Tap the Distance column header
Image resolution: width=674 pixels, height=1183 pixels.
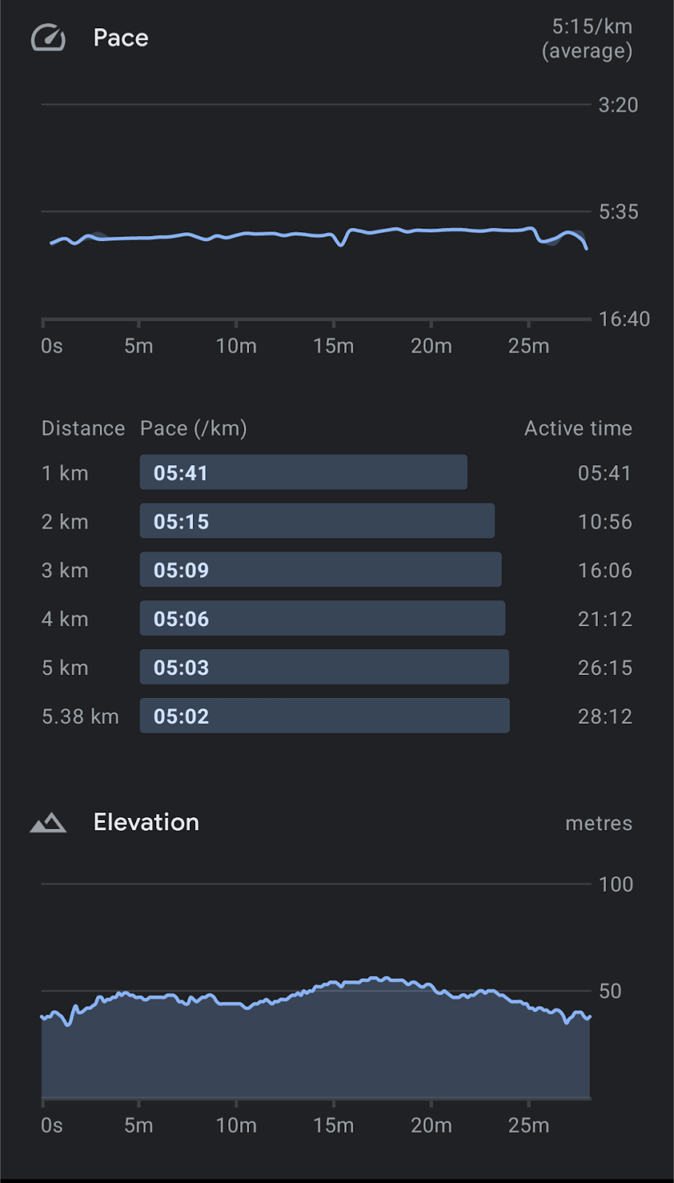coord(83,428)
